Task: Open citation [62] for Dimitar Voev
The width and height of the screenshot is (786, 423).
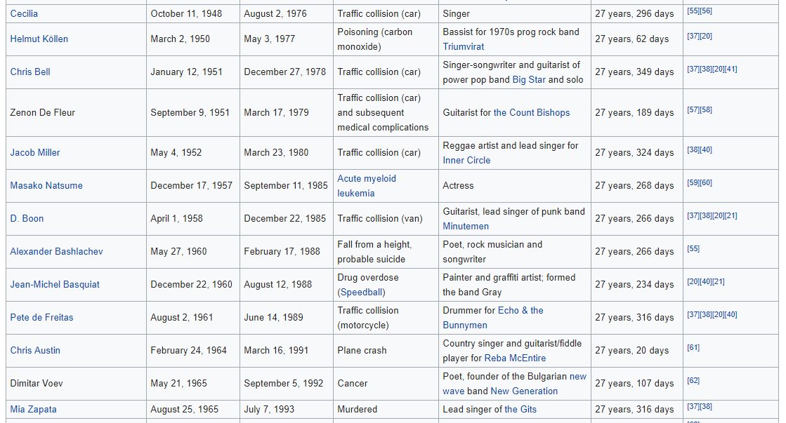Action: pyautogui.click(x=693, y=380)
